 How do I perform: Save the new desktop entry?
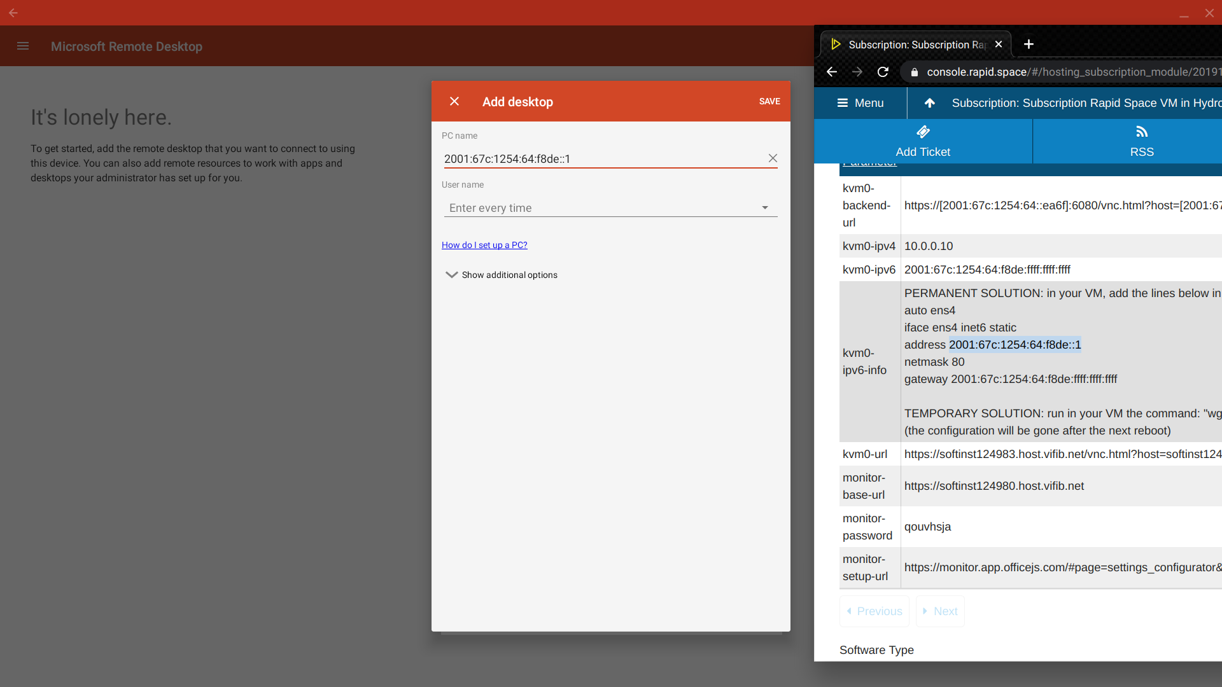click(x=769, y=102)
